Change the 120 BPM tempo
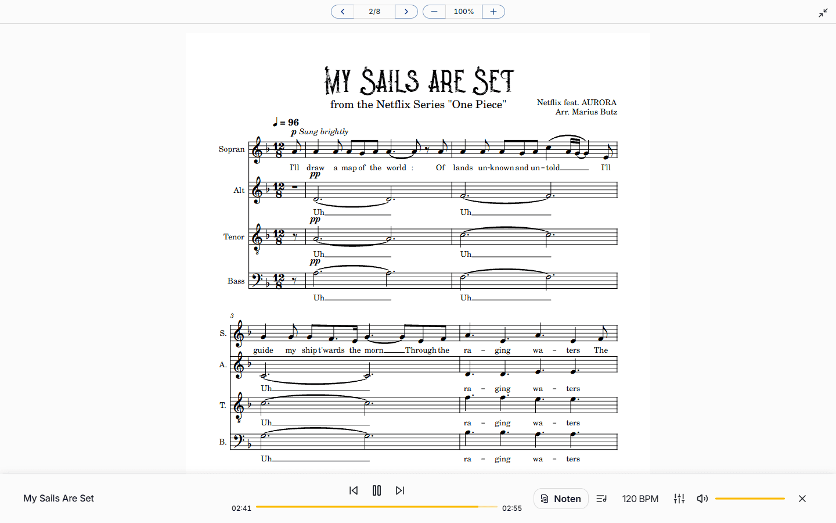Viewport: 836px width, 523px height. (x=640, y=499)
